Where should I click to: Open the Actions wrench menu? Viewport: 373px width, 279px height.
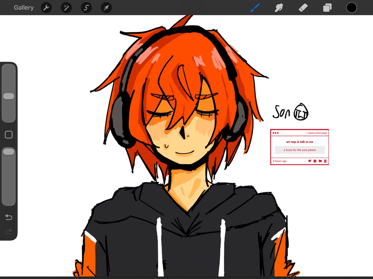(x=46, y=8)
